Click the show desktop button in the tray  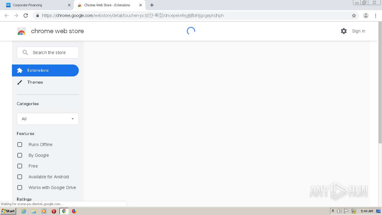coord(379,211)
